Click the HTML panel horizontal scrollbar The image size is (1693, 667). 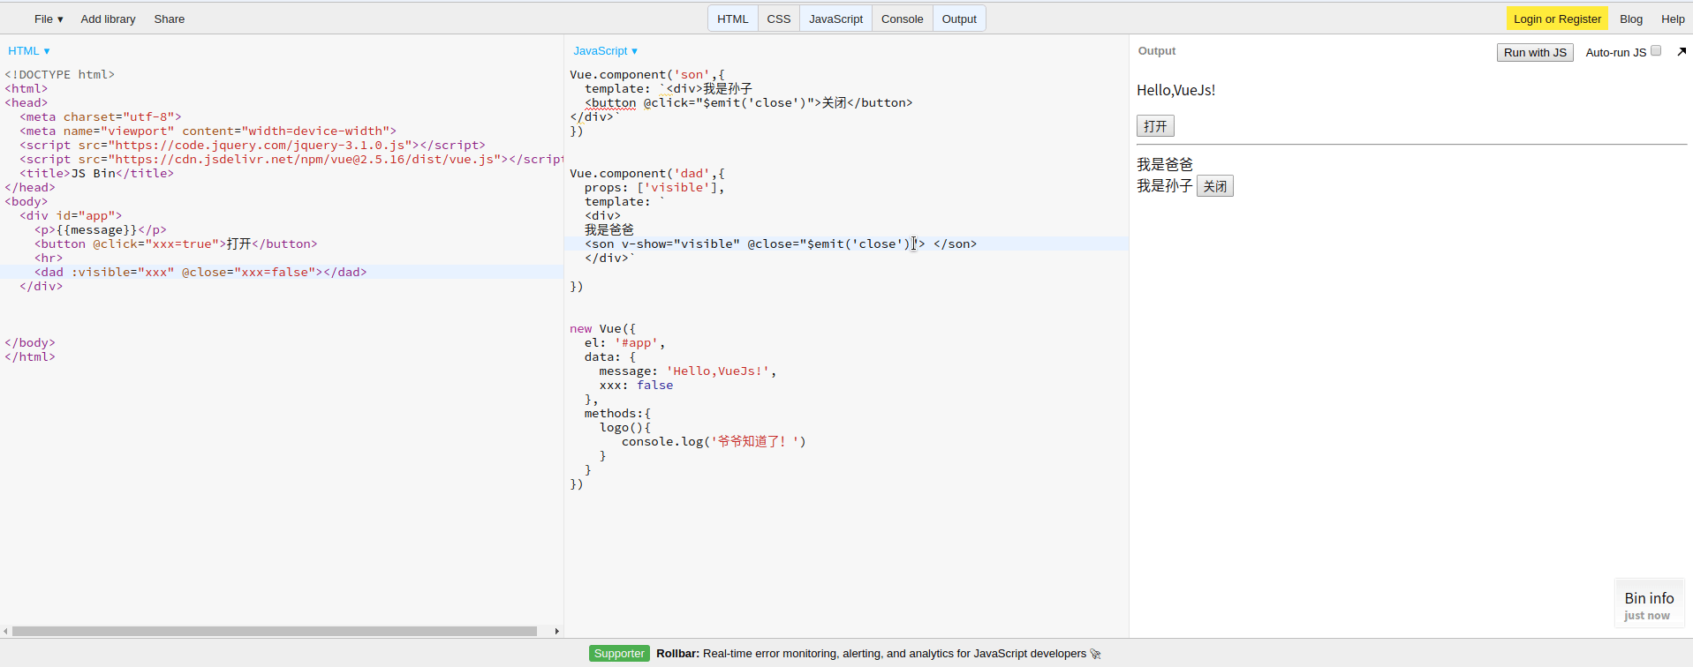pyautogui.click(x=274, y=631)
